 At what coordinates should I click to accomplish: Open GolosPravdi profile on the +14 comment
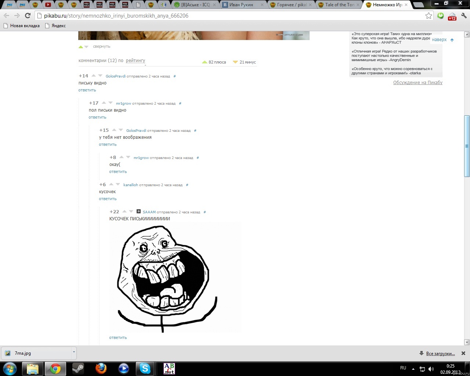click(x=116, y=76)
